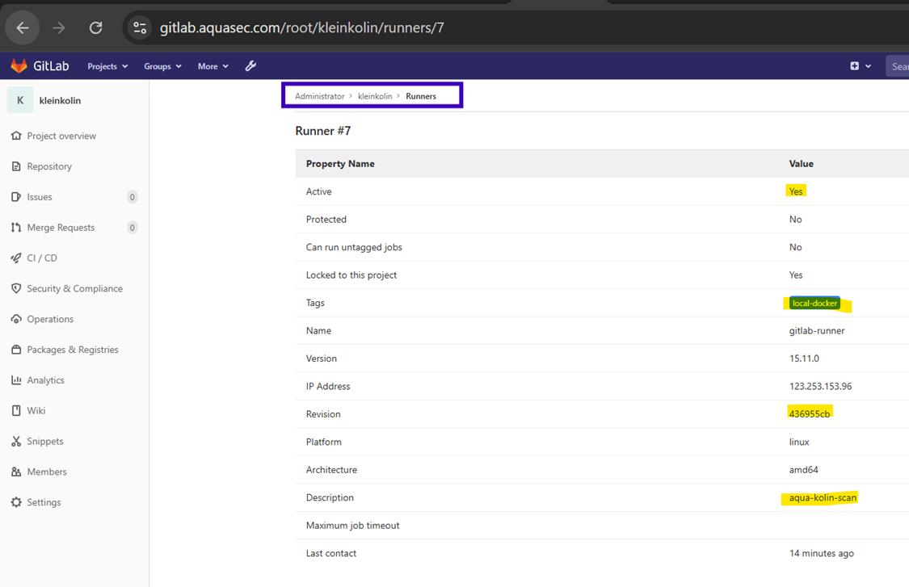The width and height of the screenshot is (909, 587).
Task: Click the Merge Requests icon
Action: point(16,227)
